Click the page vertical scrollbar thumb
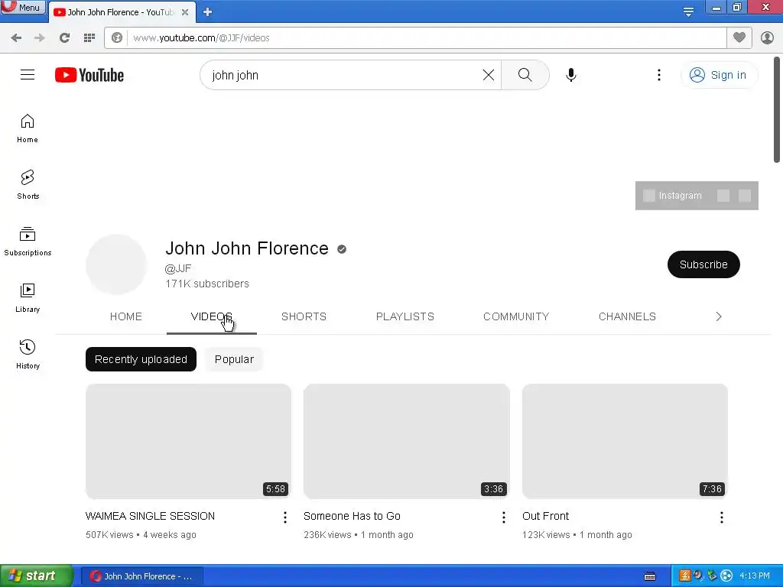Image resolution: width=783 pixels, height=587 pixels. pyautogui.click(x=777, y=110)
